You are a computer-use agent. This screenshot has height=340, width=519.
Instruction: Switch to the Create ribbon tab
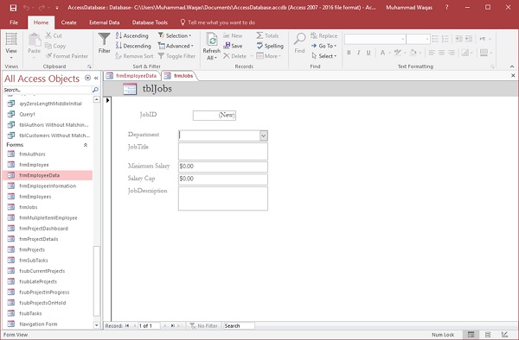pos(69,22)
